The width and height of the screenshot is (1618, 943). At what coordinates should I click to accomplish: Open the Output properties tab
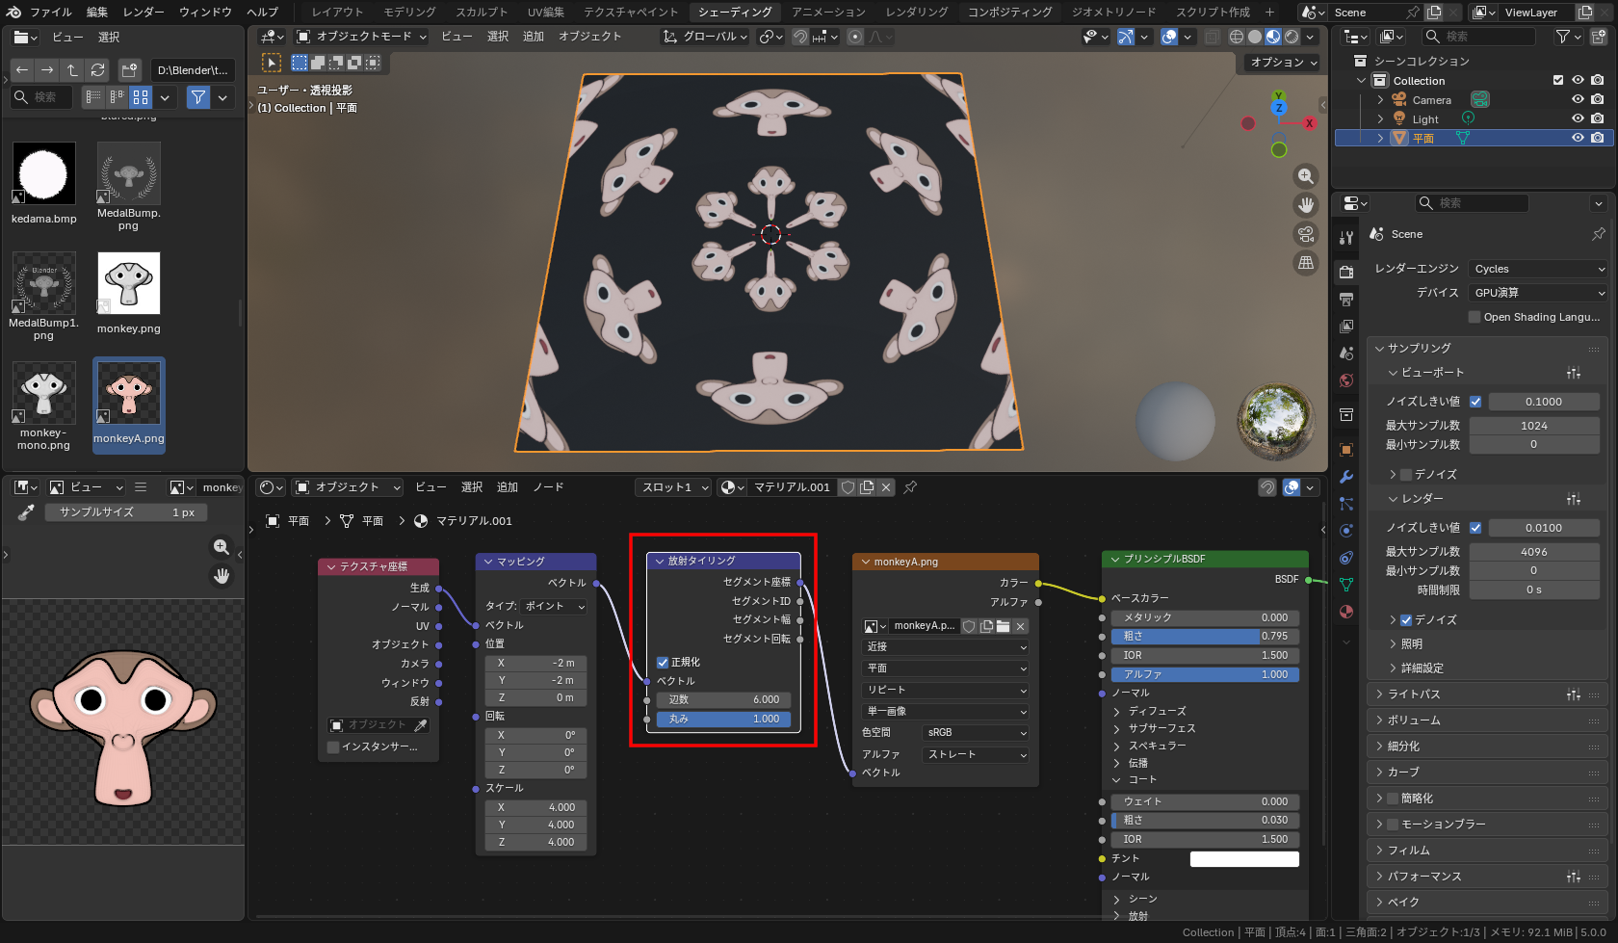pyautogui.click(x=1346, y=300)
